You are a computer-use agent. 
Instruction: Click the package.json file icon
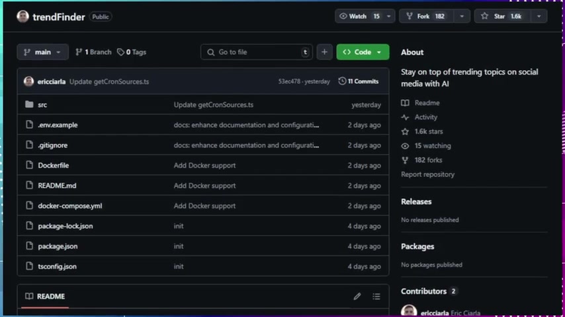point(29,246)
